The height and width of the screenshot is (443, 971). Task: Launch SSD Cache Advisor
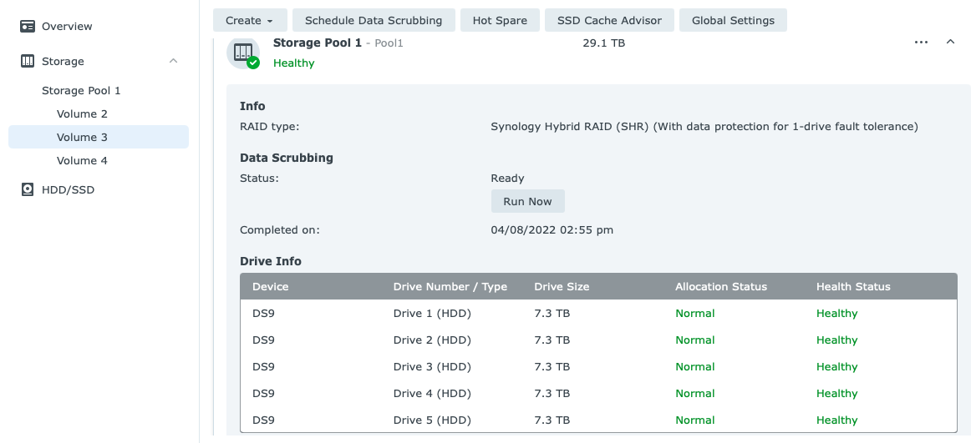(x=609, y=21)
